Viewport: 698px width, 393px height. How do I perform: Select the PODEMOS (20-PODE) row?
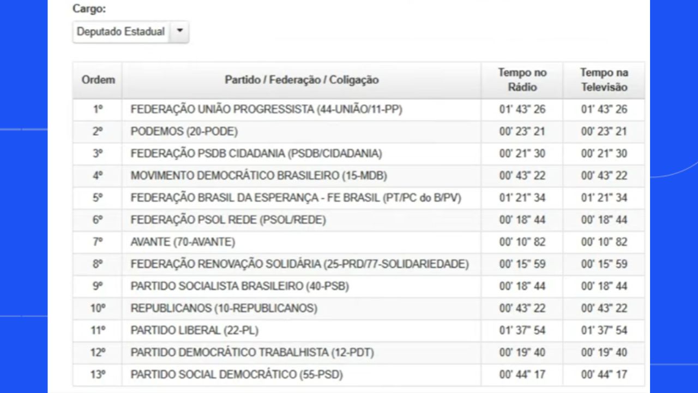358,132
